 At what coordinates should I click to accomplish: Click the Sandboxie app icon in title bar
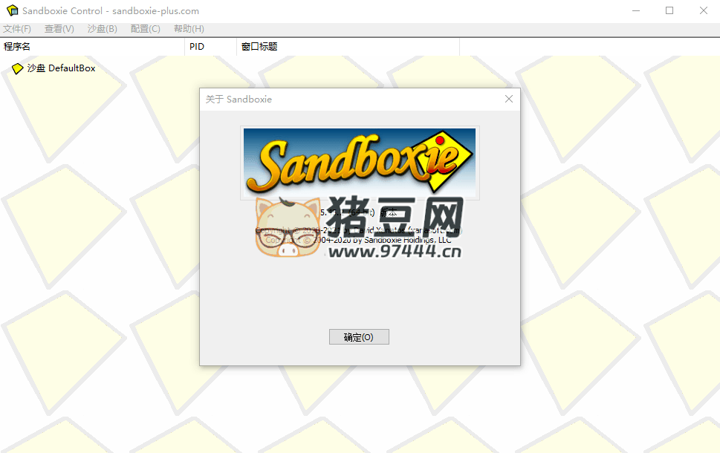tap(11, 10)
